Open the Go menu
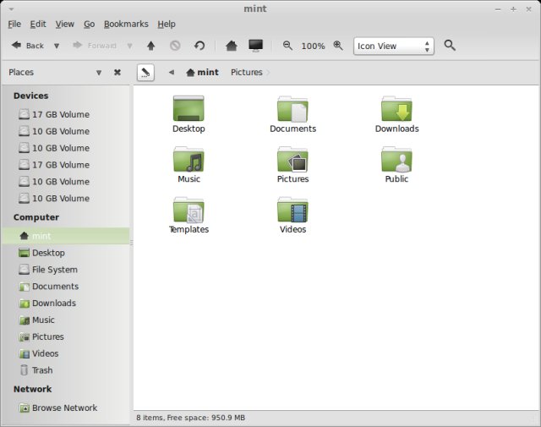541x427 pixels. click(x=89, y=25)
